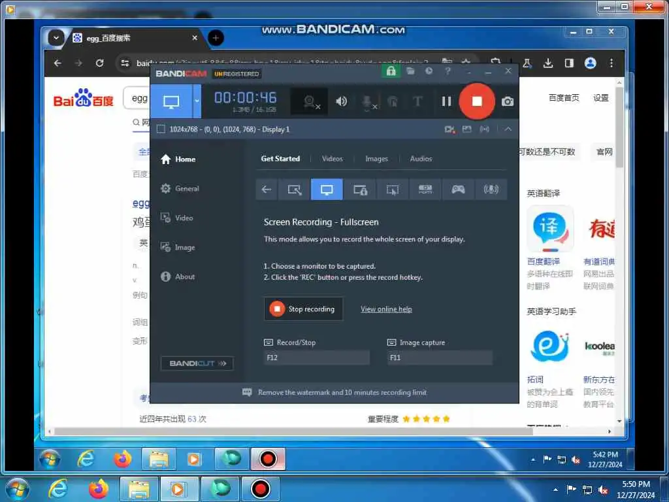Image resolution: width=669 pixels, height=502 pixels.
Task: Open the Home section in Bandicam sidebar
Action: (x=178, y=159)
